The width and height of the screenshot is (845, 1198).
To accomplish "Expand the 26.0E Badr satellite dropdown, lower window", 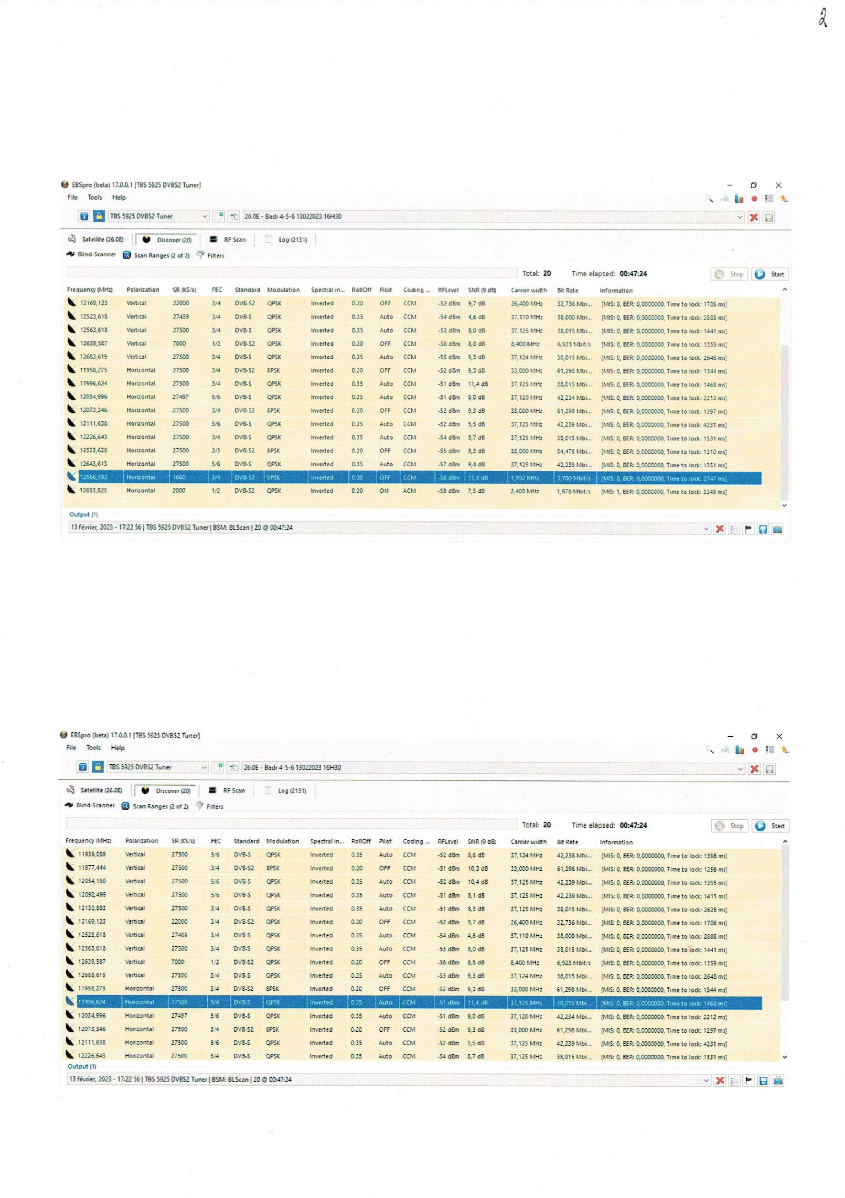I will [740, 769].
